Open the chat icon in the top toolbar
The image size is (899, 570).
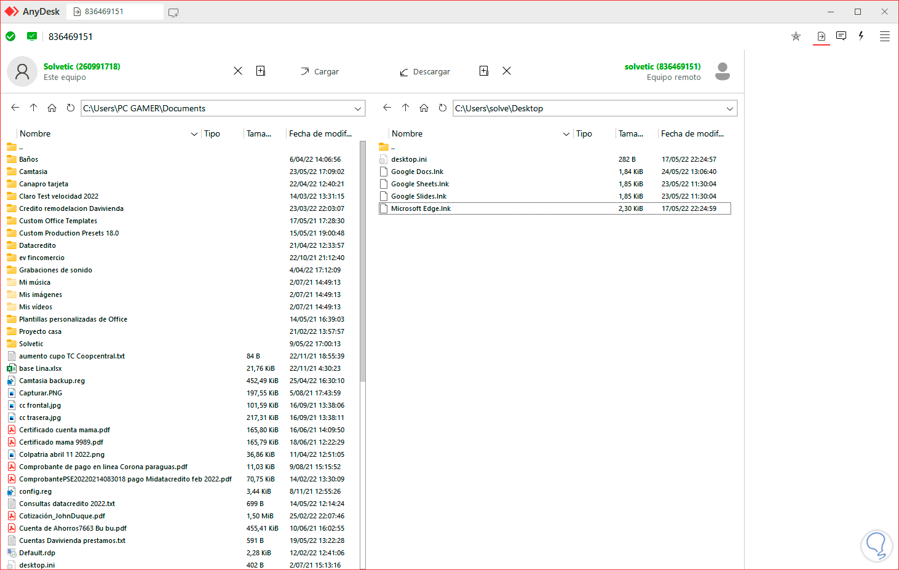[x=841, y=36]
